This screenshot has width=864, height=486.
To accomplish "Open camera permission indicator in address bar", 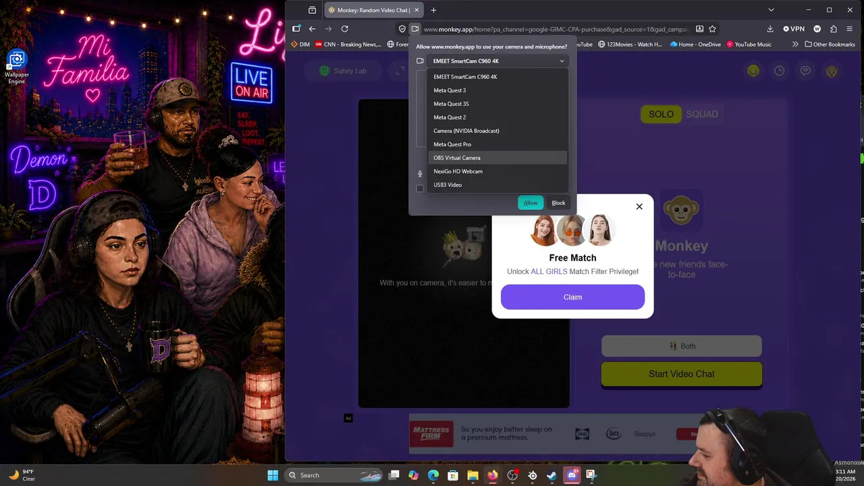I will 415,29.
